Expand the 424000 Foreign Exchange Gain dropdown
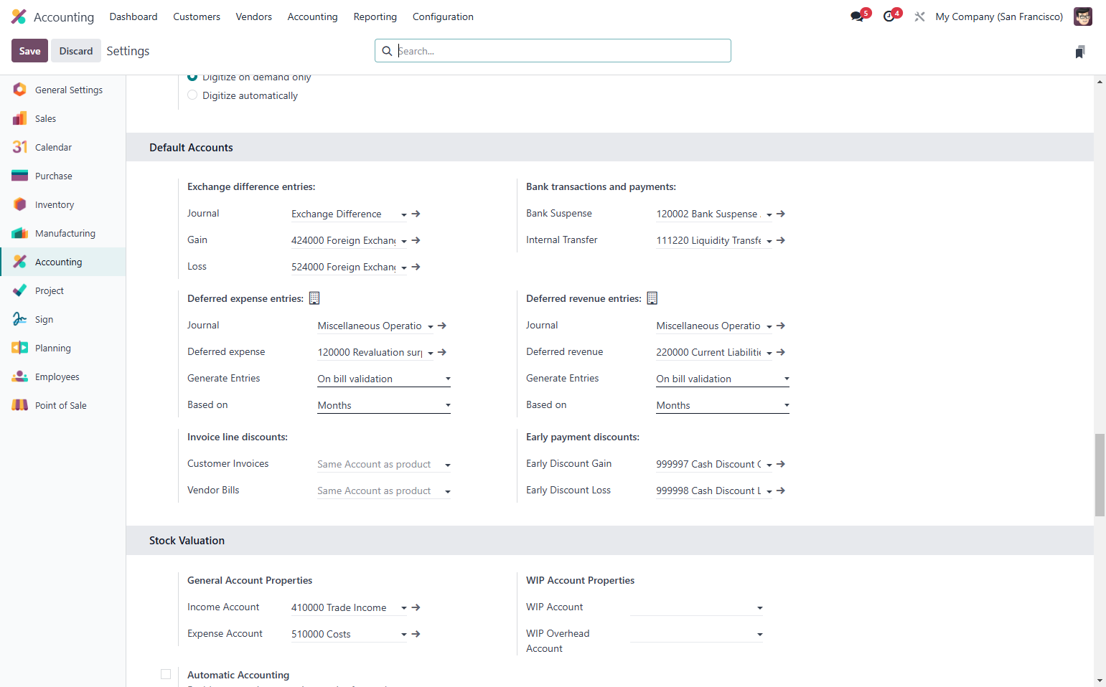The width and height of the screenshot is (1106, 687). click(x=404, y=241)
